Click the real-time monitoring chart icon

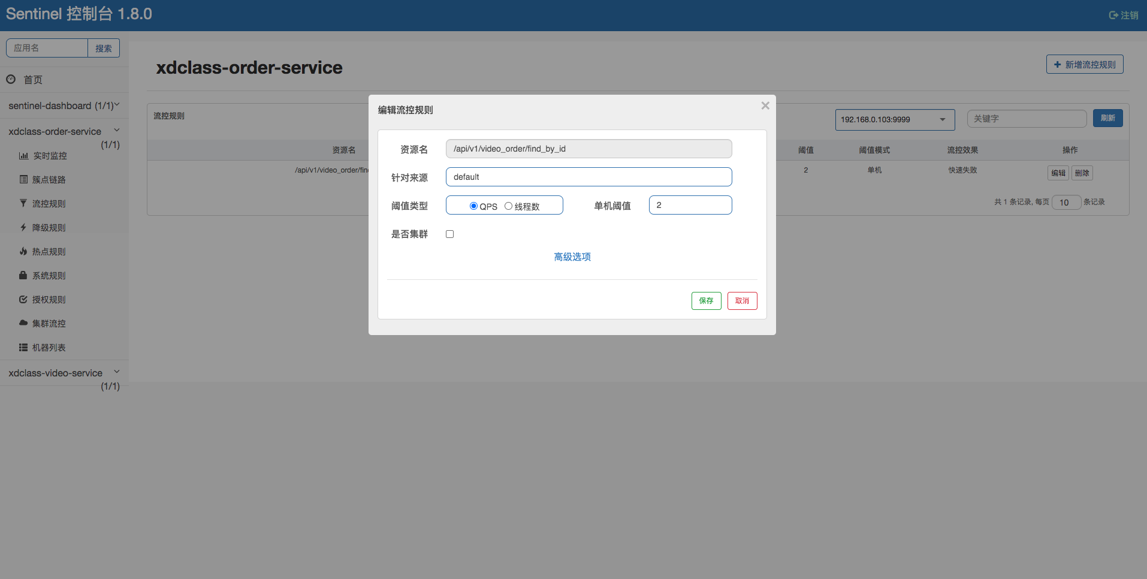23,156
